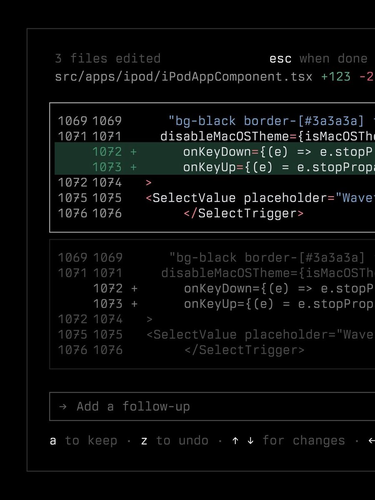Click the plus marker on highlighted line 1073
The width and height of the screenshot is (375, 500).
tap(133, 167)
